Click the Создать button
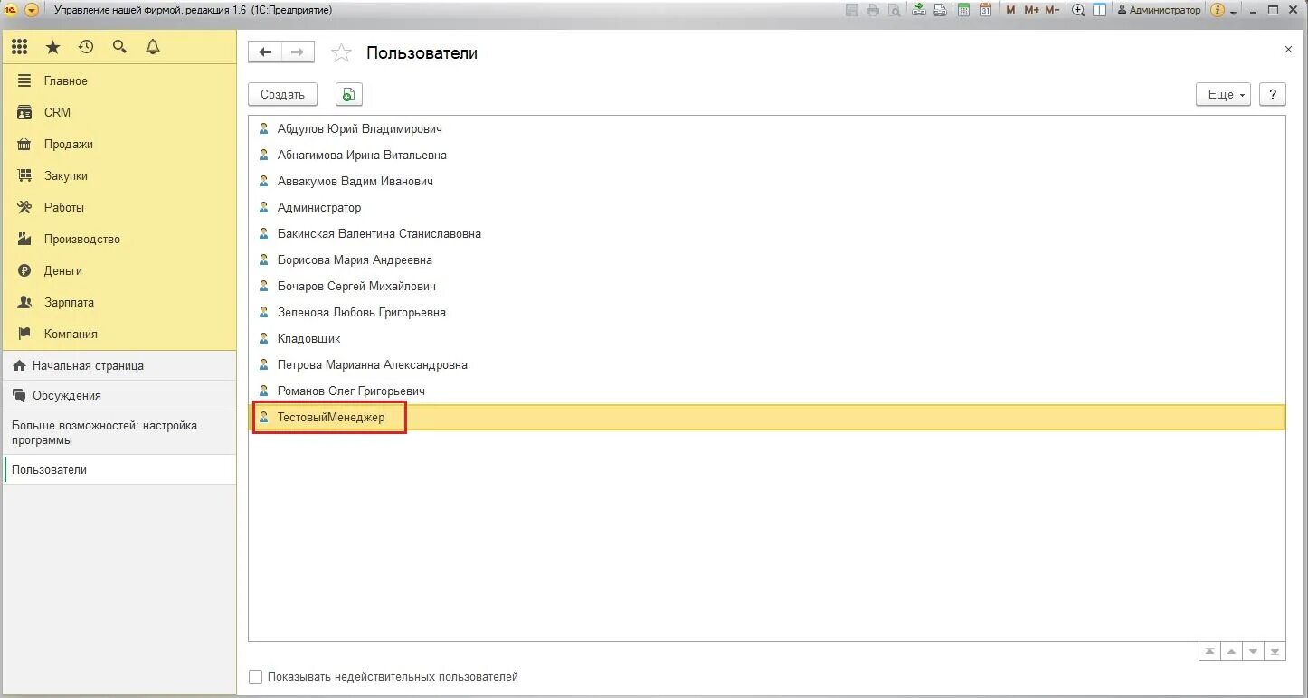 point(282,94)
